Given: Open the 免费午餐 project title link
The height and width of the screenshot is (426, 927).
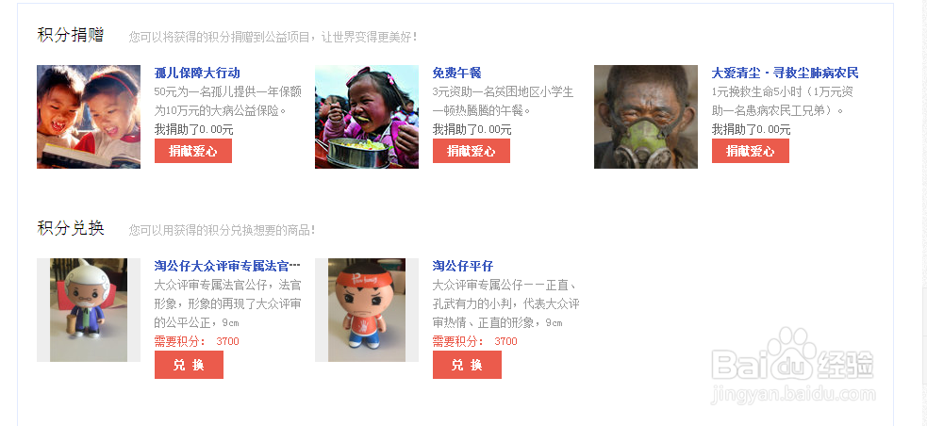Looking at the screenshot, I should pos(457,74).
